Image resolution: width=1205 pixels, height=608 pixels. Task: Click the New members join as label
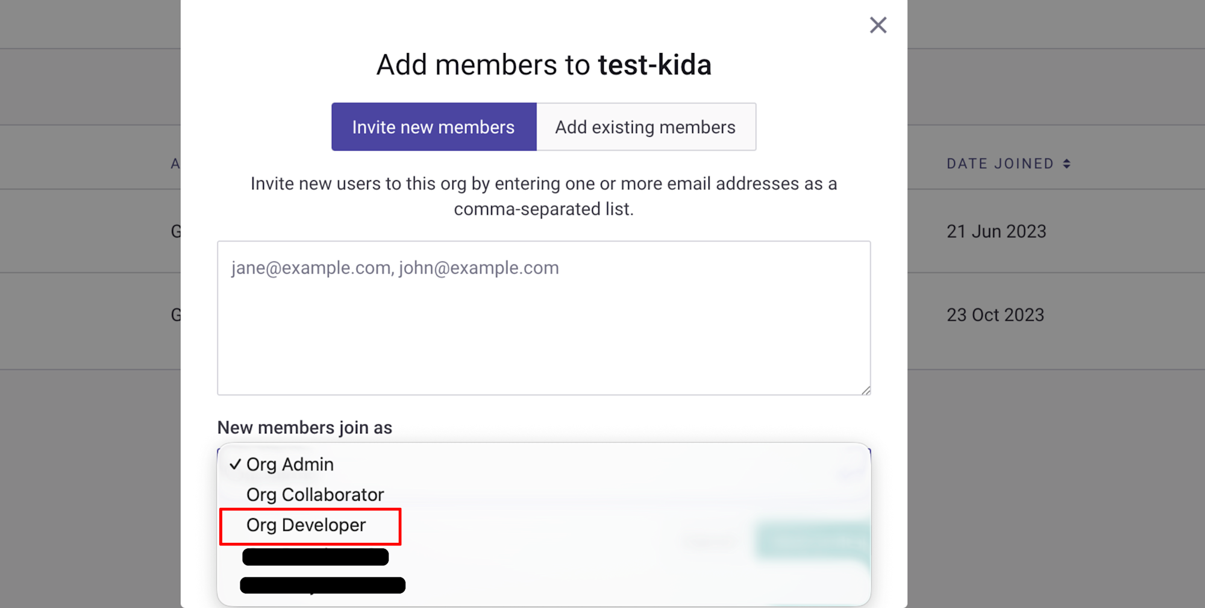click(304, 428)
